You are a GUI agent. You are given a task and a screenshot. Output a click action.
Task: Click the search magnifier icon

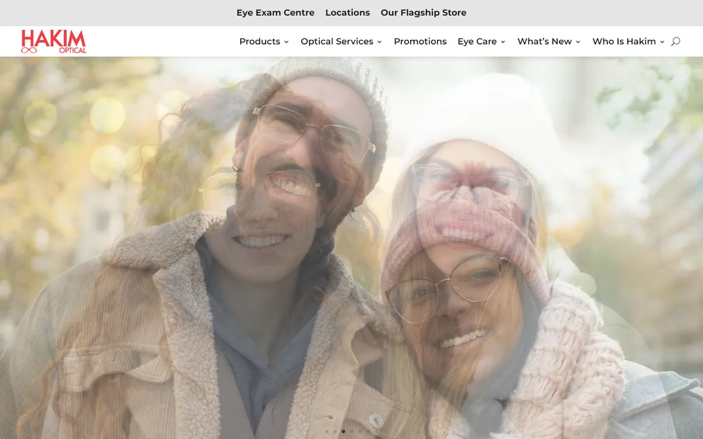click(x=675, y=42)
